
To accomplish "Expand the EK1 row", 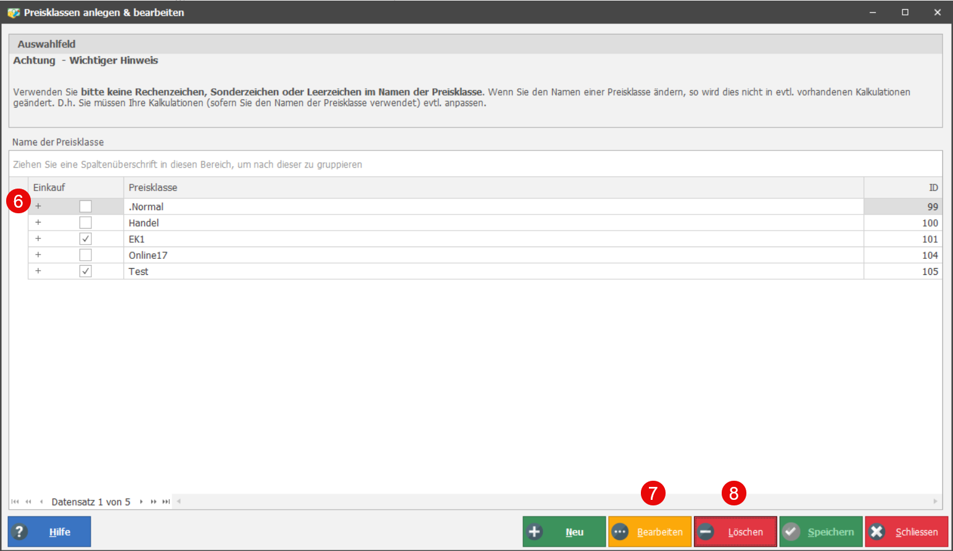I will [x=38, y=239].
